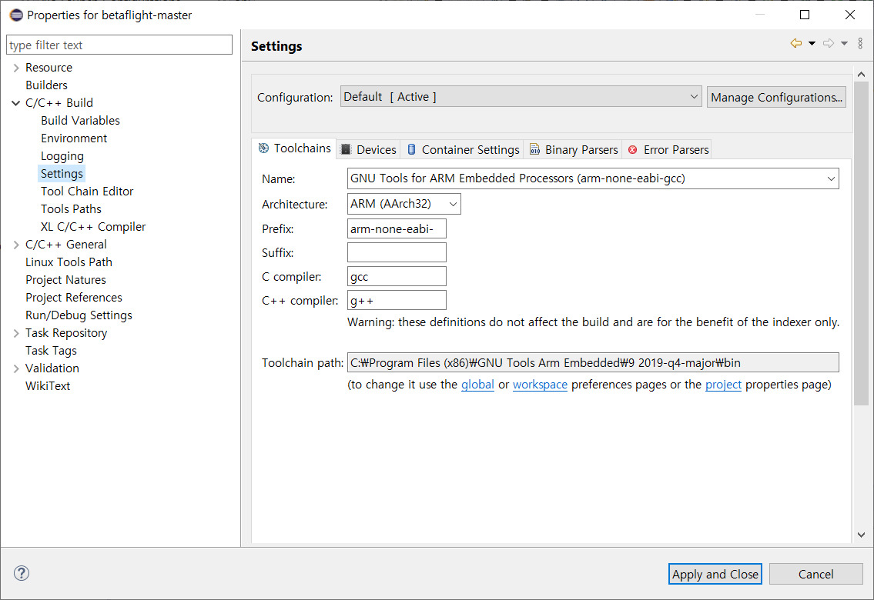
Task: Click the Toolchain path field
Action: [x=592, y=363]
